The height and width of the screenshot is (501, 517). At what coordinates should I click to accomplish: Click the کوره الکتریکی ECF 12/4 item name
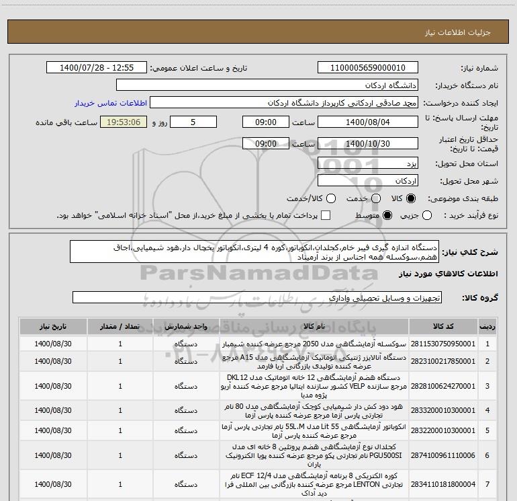(x=314, y=484)
